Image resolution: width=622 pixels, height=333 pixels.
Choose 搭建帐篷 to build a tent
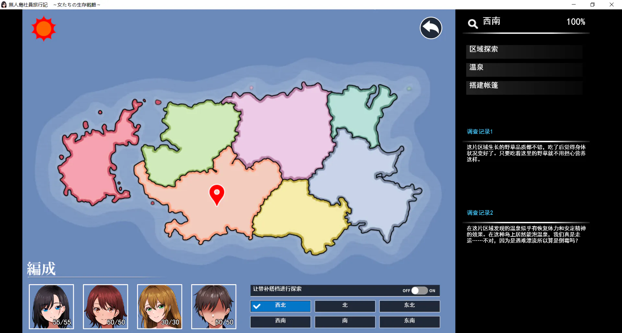tap(524, 86)
